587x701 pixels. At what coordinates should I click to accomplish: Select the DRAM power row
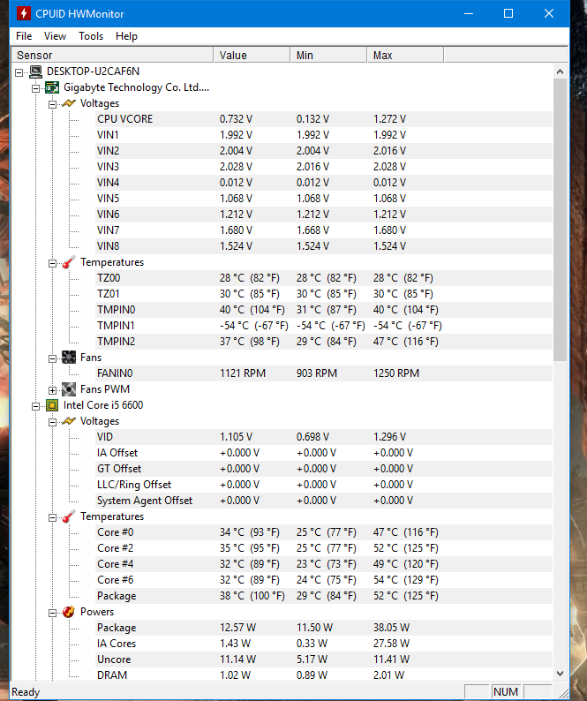(x=324, y=675)
